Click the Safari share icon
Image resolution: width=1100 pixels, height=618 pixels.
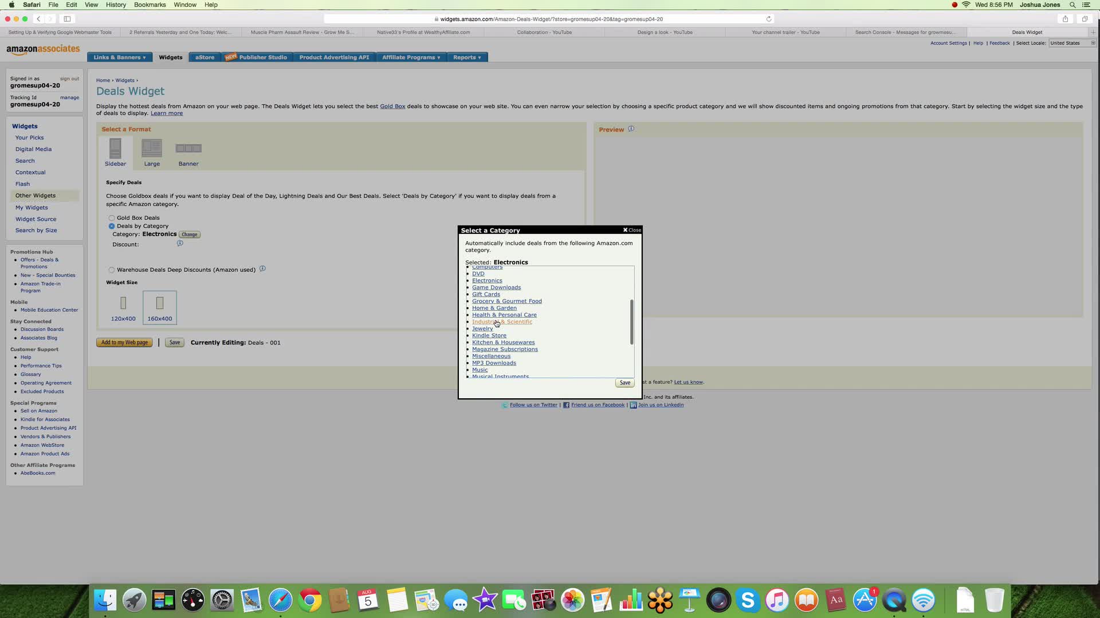tap(1065, 19)
